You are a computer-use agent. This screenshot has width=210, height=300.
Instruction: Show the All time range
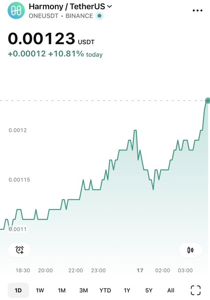coord(171,290)
